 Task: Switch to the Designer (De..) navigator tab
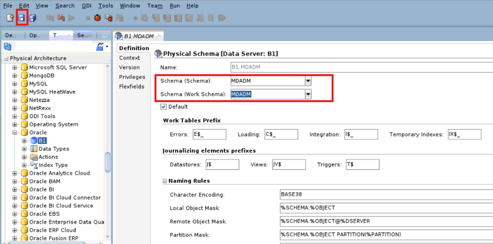click(10, 36)
